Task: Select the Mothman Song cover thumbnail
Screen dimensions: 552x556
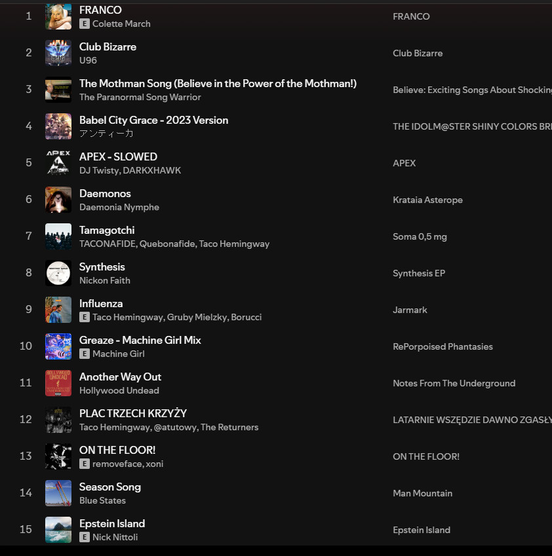Action: pyautogui.click(x=58, y=90)
